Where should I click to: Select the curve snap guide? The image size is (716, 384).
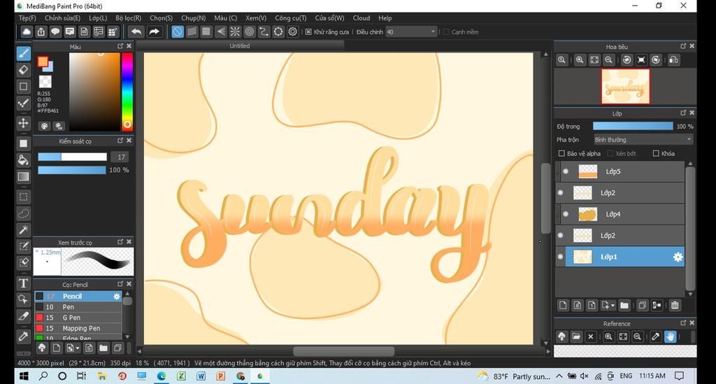point(264,31)
